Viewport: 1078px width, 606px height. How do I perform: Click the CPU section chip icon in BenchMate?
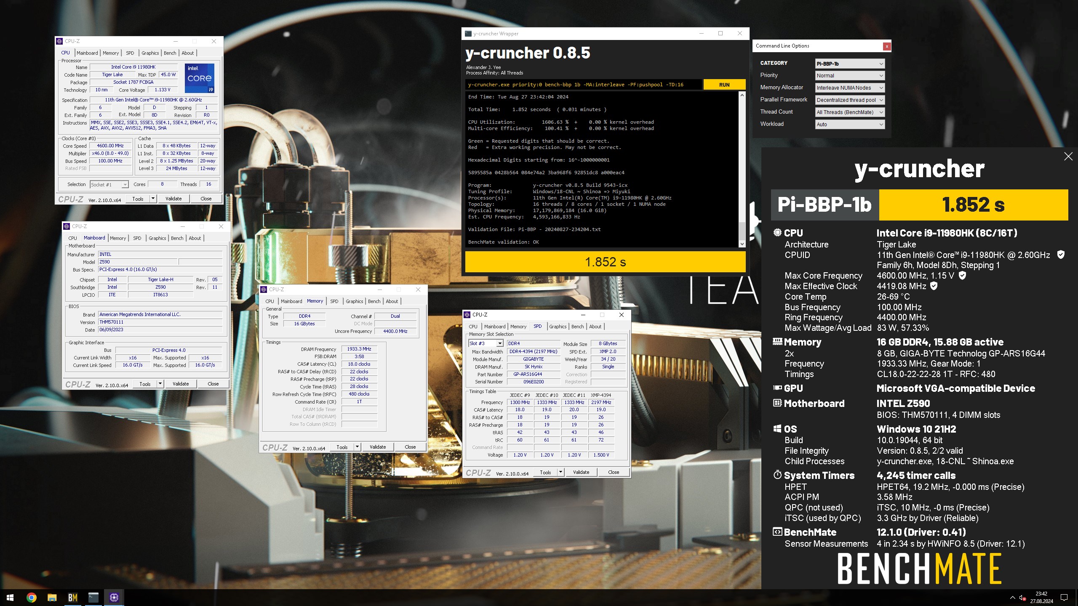(777, 233)
